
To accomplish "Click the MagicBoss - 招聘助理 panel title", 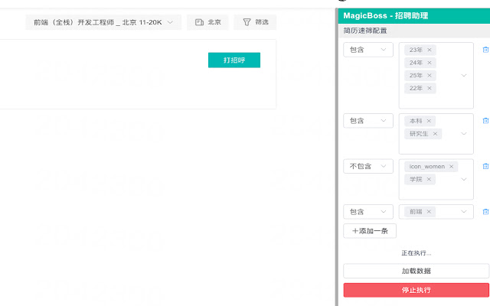I will [386, 15].
